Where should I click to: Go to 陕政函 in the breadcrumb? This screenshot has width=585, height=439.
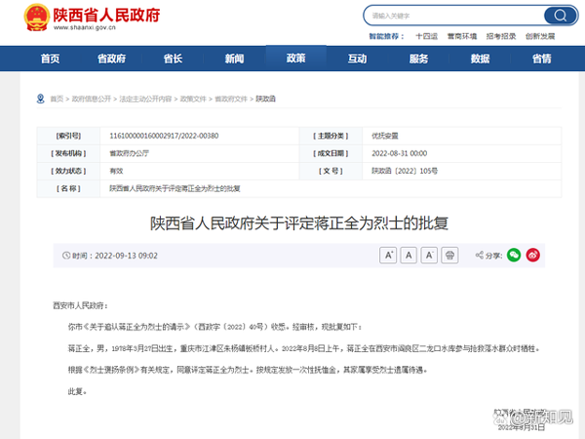[265, 99]
